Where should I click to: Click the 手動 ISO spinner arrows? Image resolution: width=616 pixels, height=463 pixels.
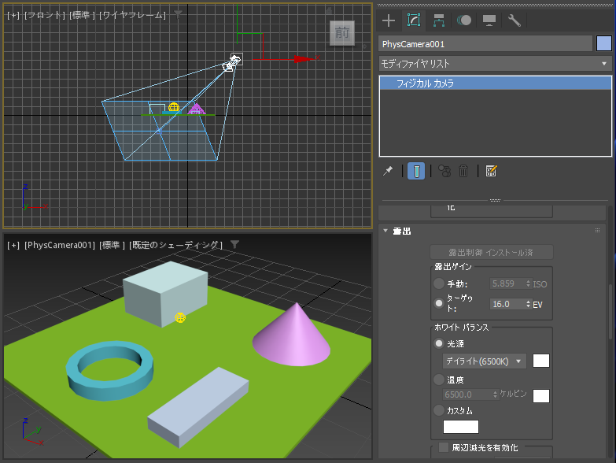tap(528, 283)
